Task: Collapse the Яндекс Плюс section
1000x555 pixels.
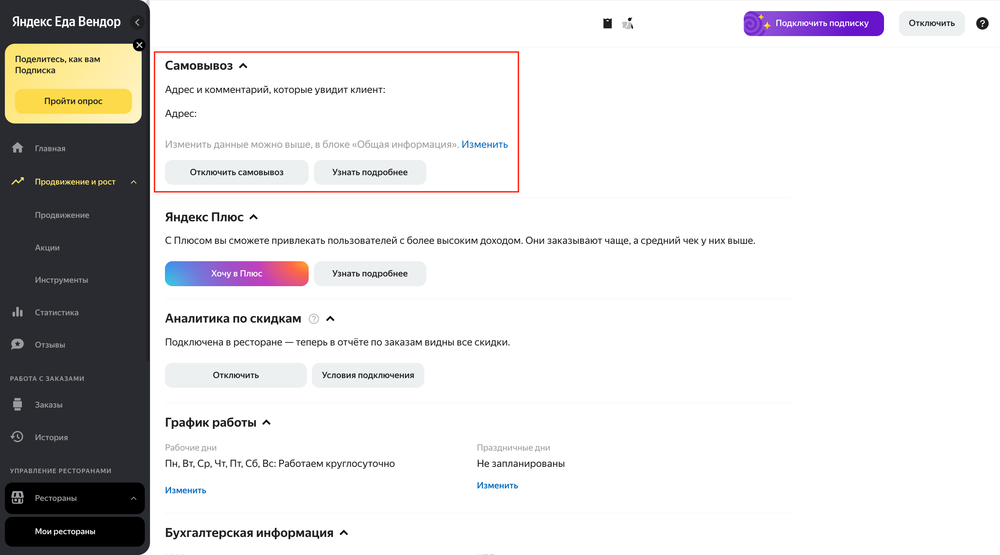Action: (x=253, y=217)
